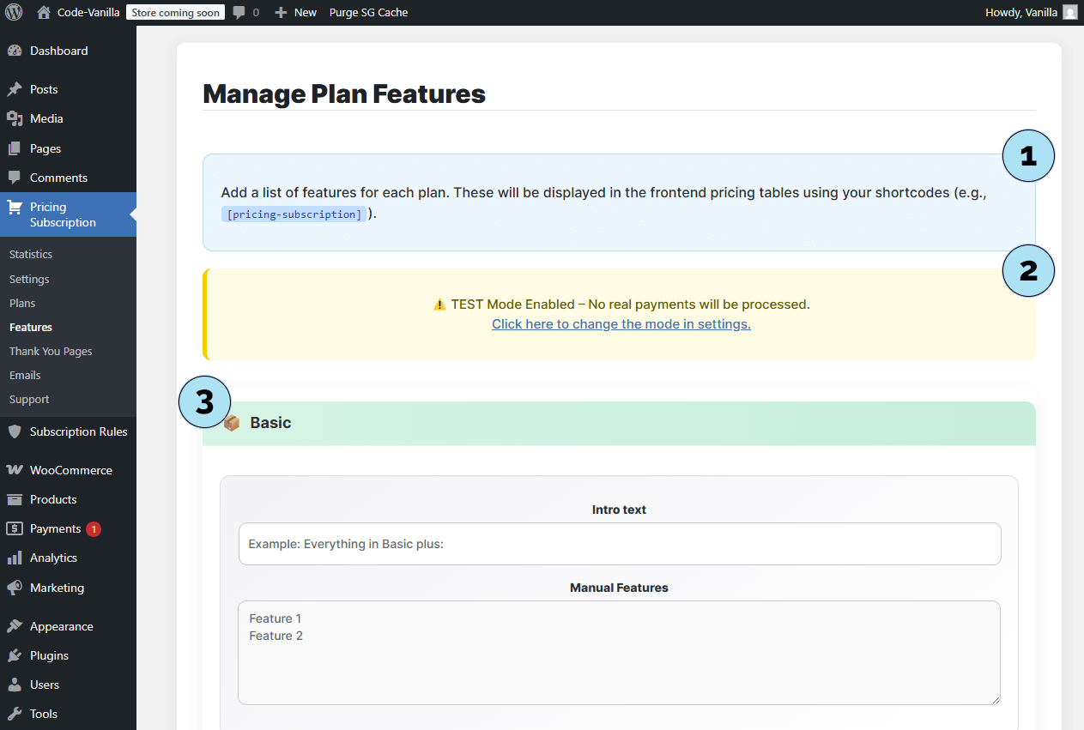Click the Posts pushpin icon
Screen dimensions: 1084x730
click(15, 89)
